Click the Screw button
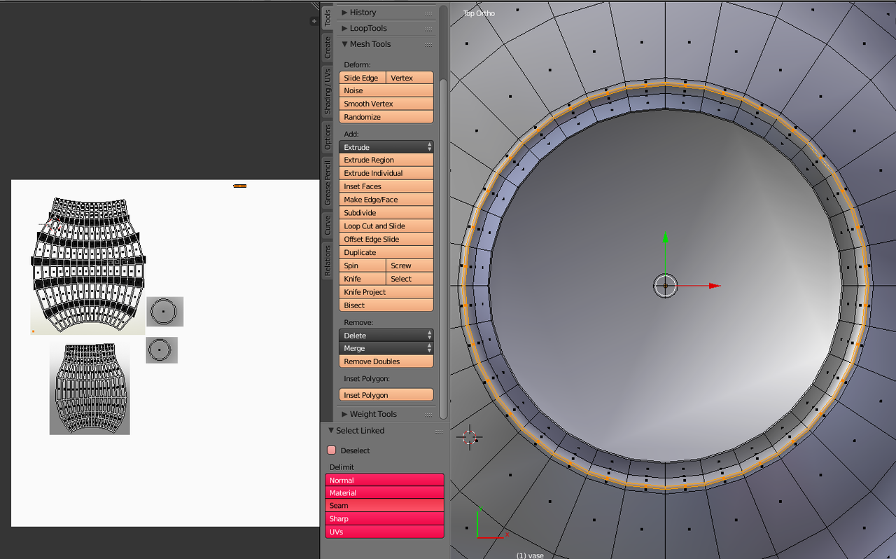This screenshot has height=559, width=896. [409, 266]
